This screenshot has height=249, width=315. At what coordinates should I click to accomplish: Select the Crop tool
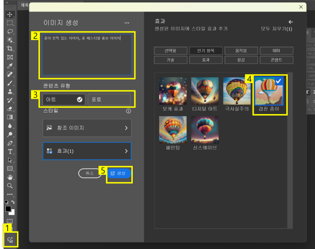click(x=9, y=49)
